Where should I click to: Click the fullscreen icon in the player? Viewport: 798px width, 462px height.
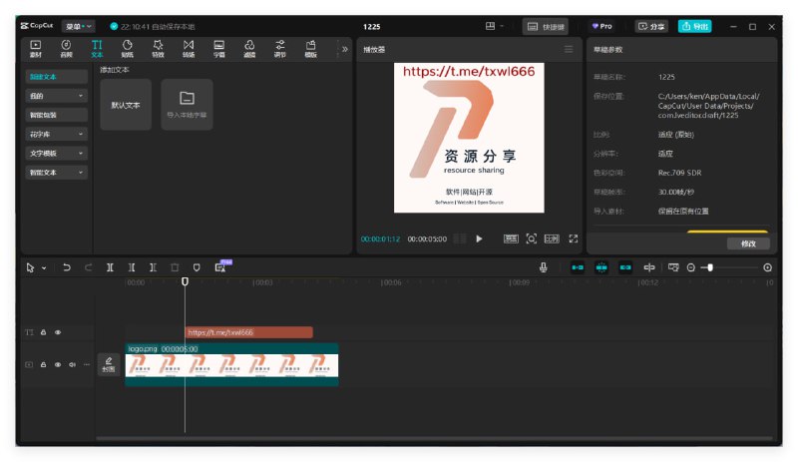[x=573, y=238]
